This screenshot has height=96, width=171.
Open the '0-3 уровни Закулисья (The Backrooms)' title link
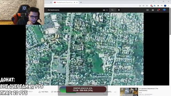(149, 90)
